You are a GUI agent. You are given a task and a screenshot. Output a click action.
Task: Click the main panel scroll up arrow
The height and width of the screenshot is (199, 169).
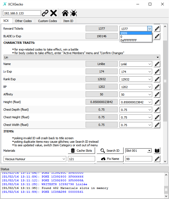[165, 26]
